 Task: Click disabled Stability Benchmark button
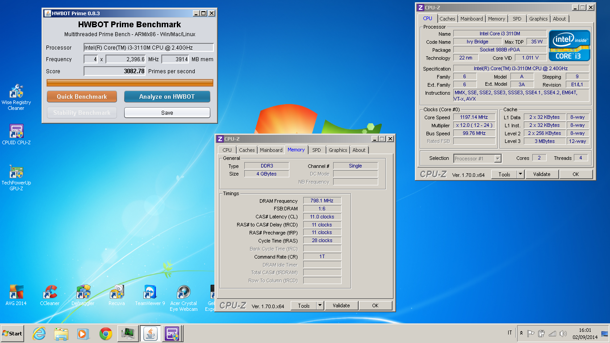coord(82,113)
